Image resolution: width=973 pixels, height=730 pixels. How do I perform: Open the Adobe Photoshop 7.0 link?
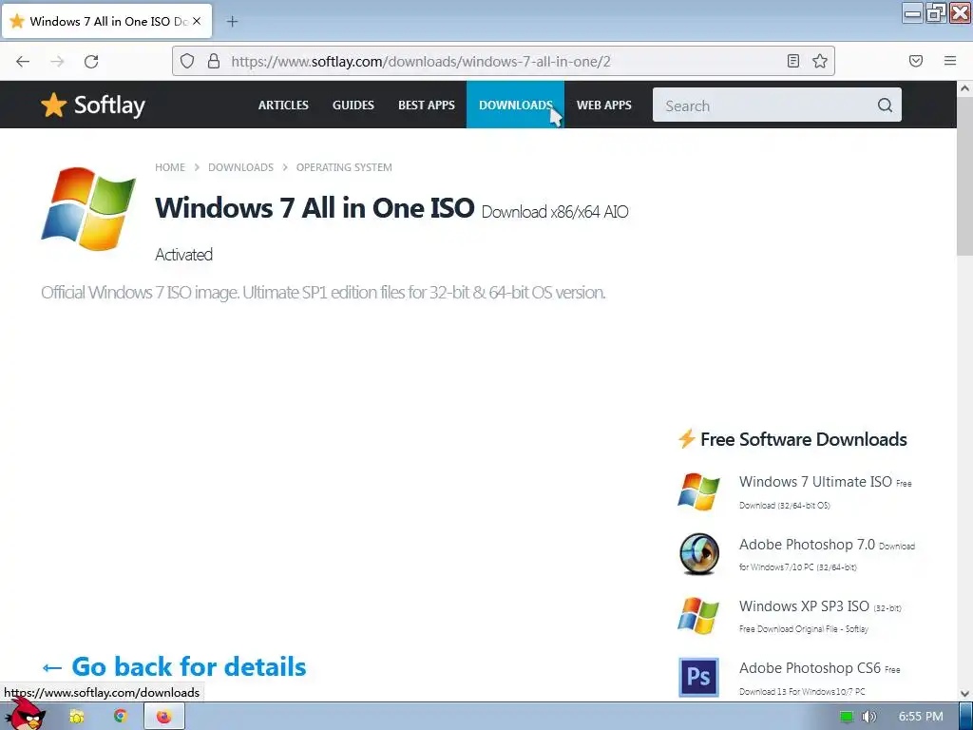(807, 545)
